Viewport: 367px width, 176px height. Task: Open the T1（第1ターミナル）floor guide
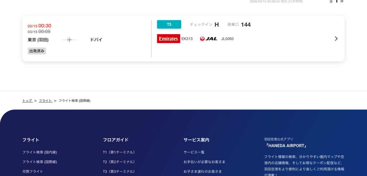click(x=119, y=152)
